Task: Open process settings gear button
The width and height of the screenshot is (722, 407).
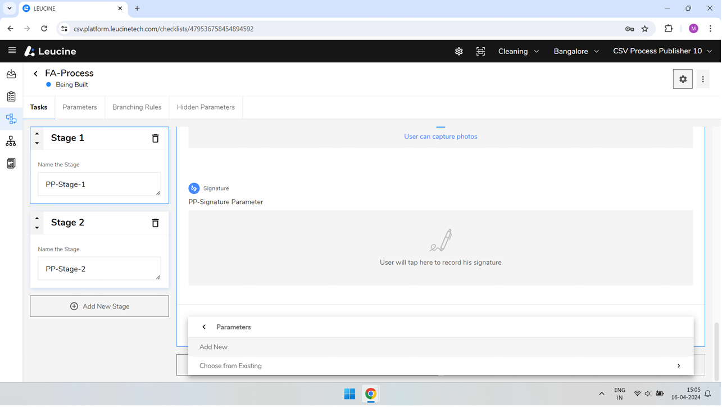Action: 683,79
